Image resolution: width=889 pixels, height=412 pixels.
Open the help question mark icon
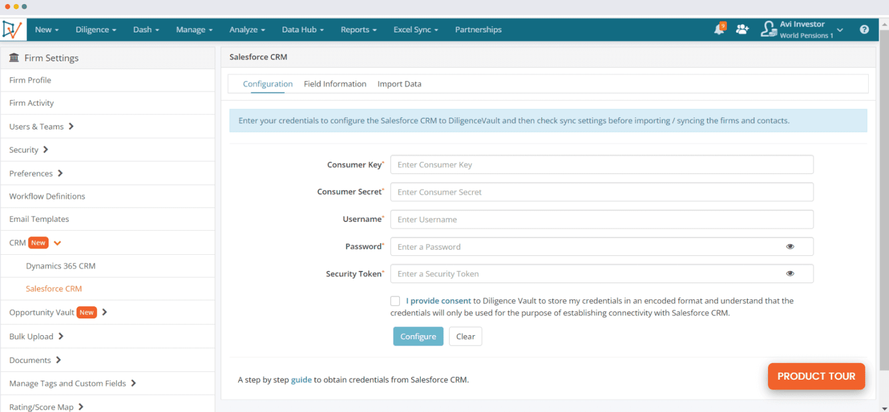pyautogui.click(x=864, y=29)
